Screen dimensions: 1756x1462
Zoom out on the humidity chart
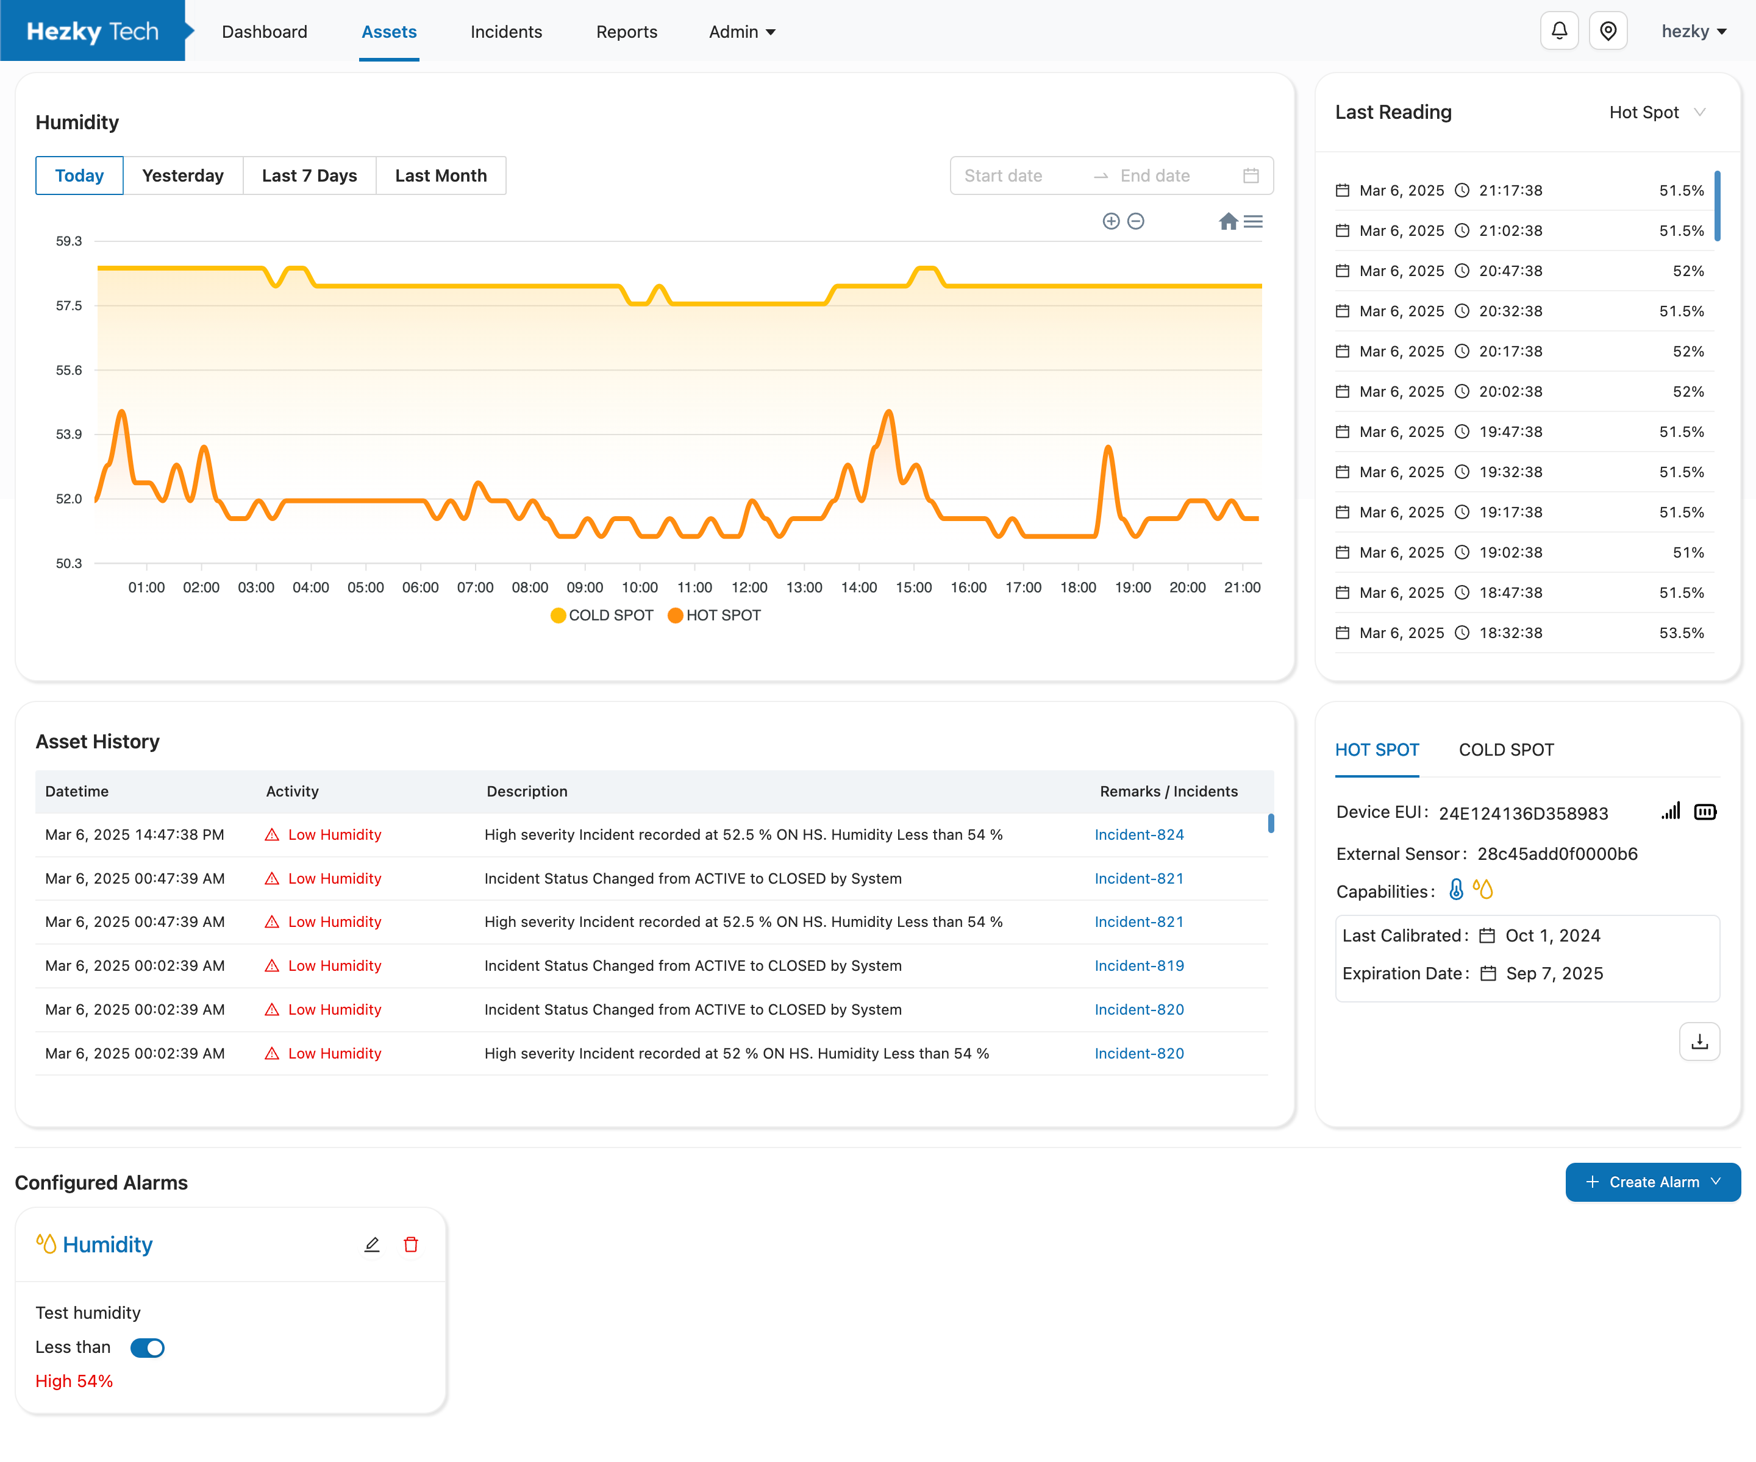coord(1135,221)
